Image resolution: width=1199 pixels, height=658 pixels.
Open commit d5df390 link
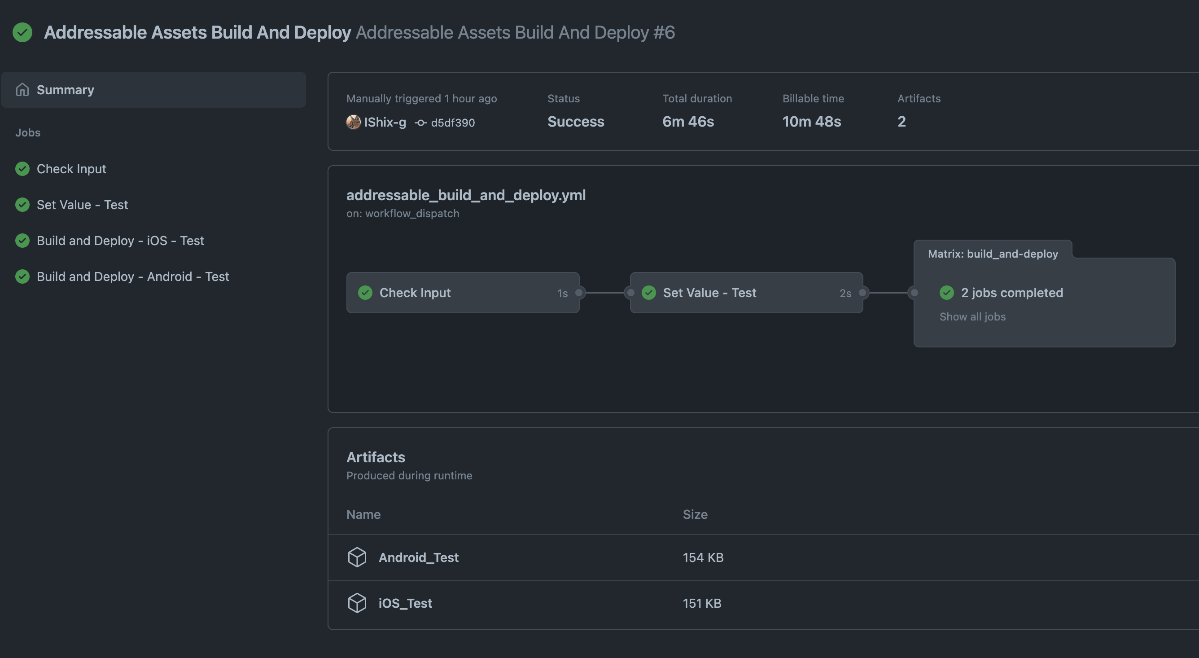452,123
